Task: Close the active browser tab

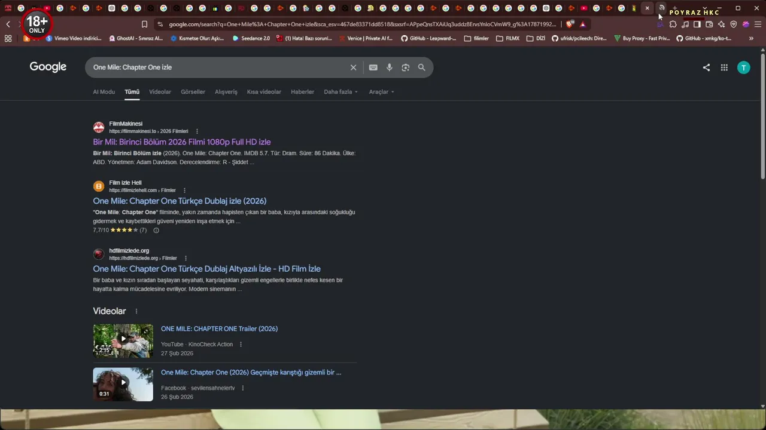Action: pyautogui.click(x=648, y=8)
